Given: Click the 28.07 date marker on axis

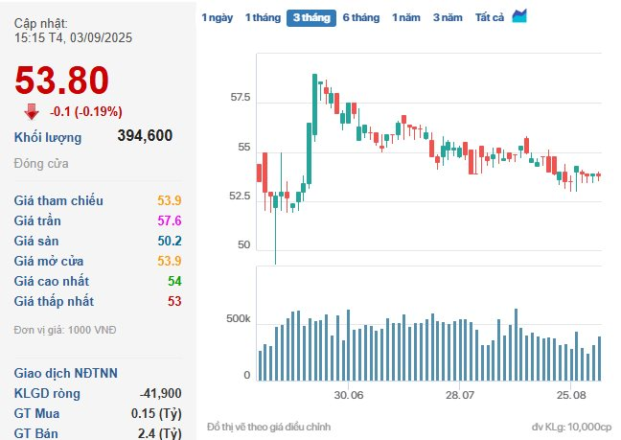Looking at the screenshot, I should click(460, 395).
